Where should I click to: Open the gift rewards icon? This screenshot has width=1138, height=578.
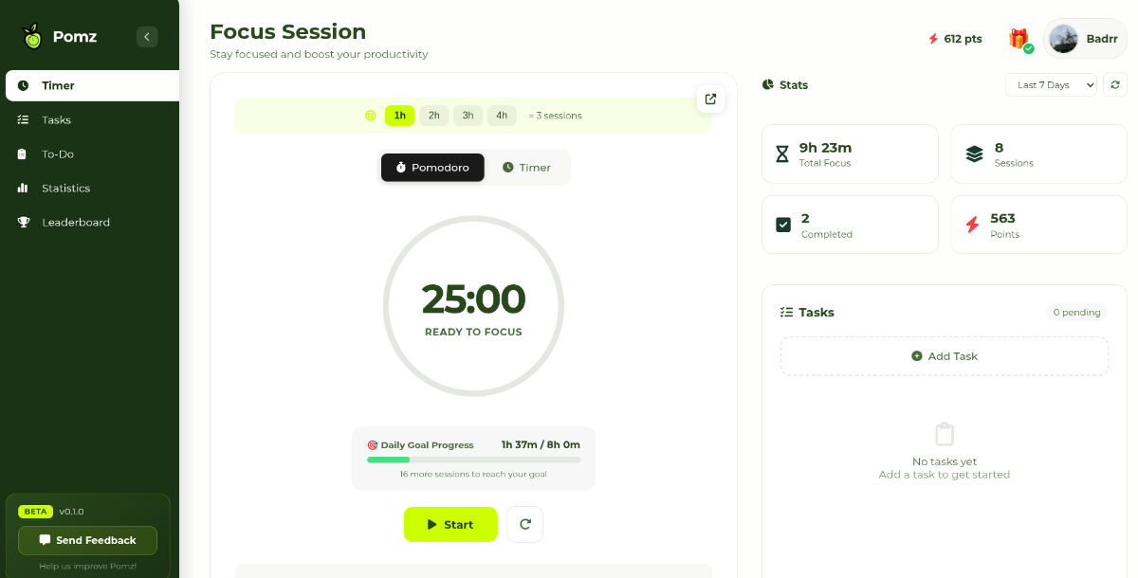(x=1019, y=39)
